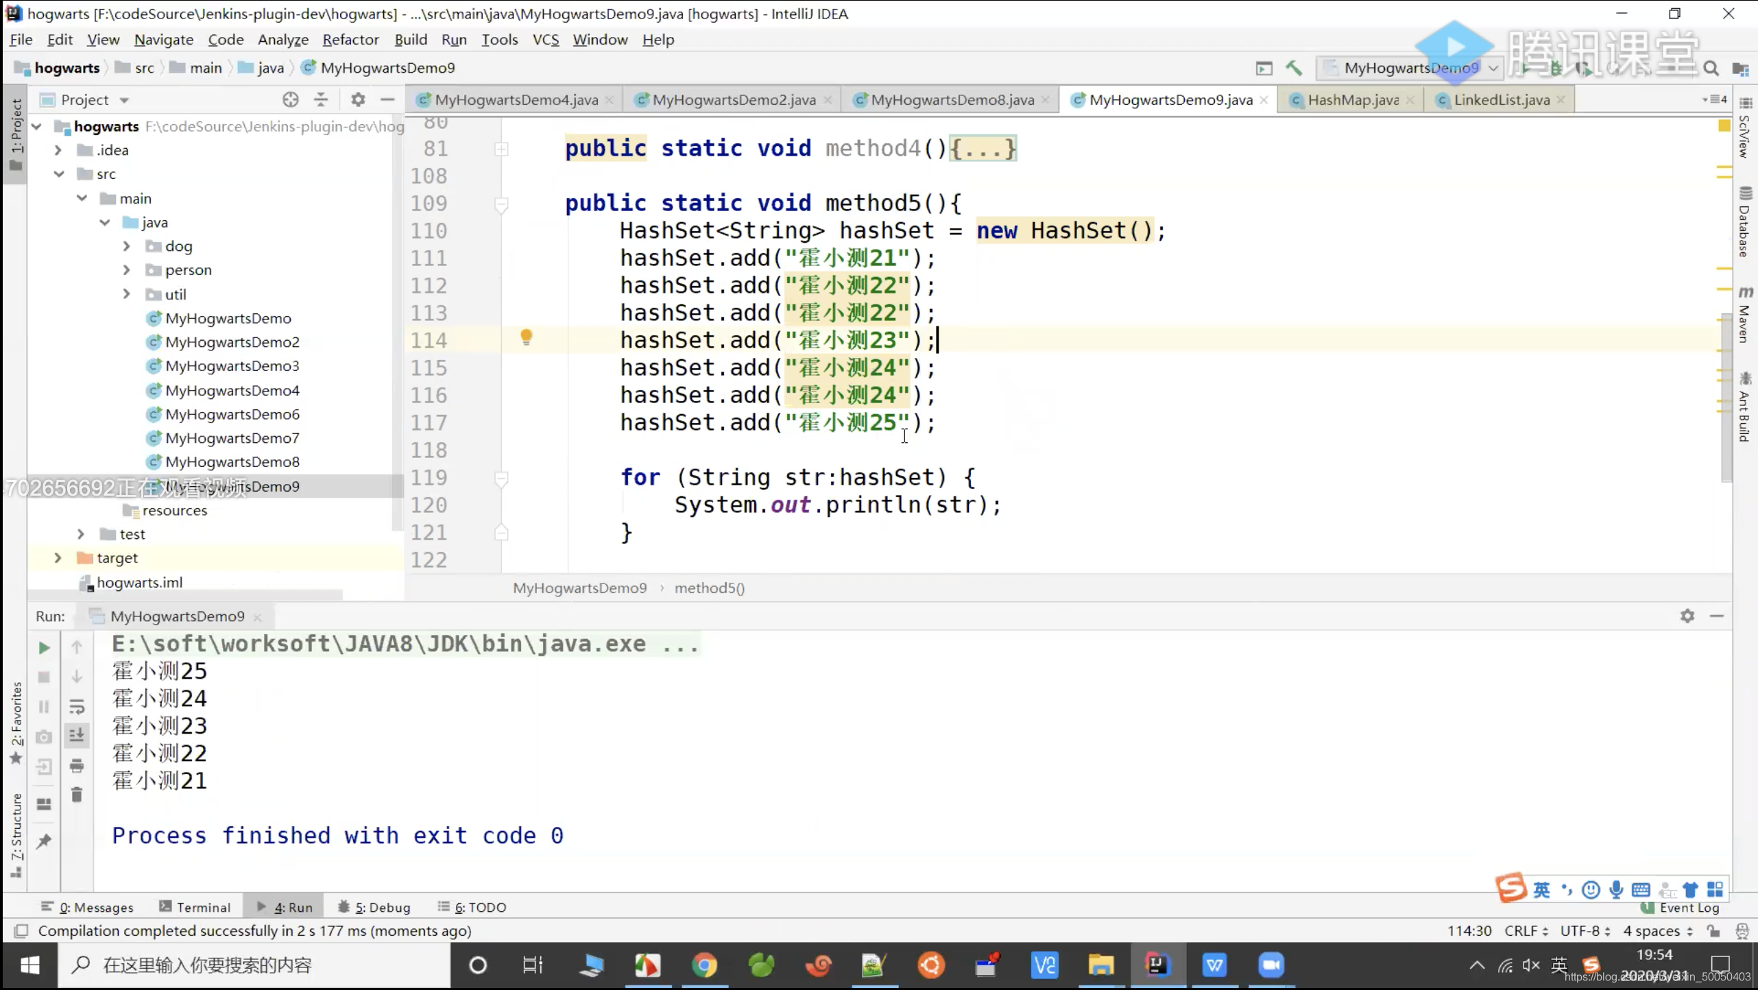Collapse all nodes in Project panel

point(321,100)
